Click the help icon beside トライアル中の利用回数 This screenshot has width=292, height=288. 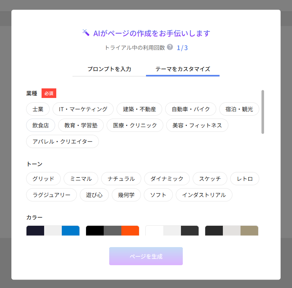point(170,47)
